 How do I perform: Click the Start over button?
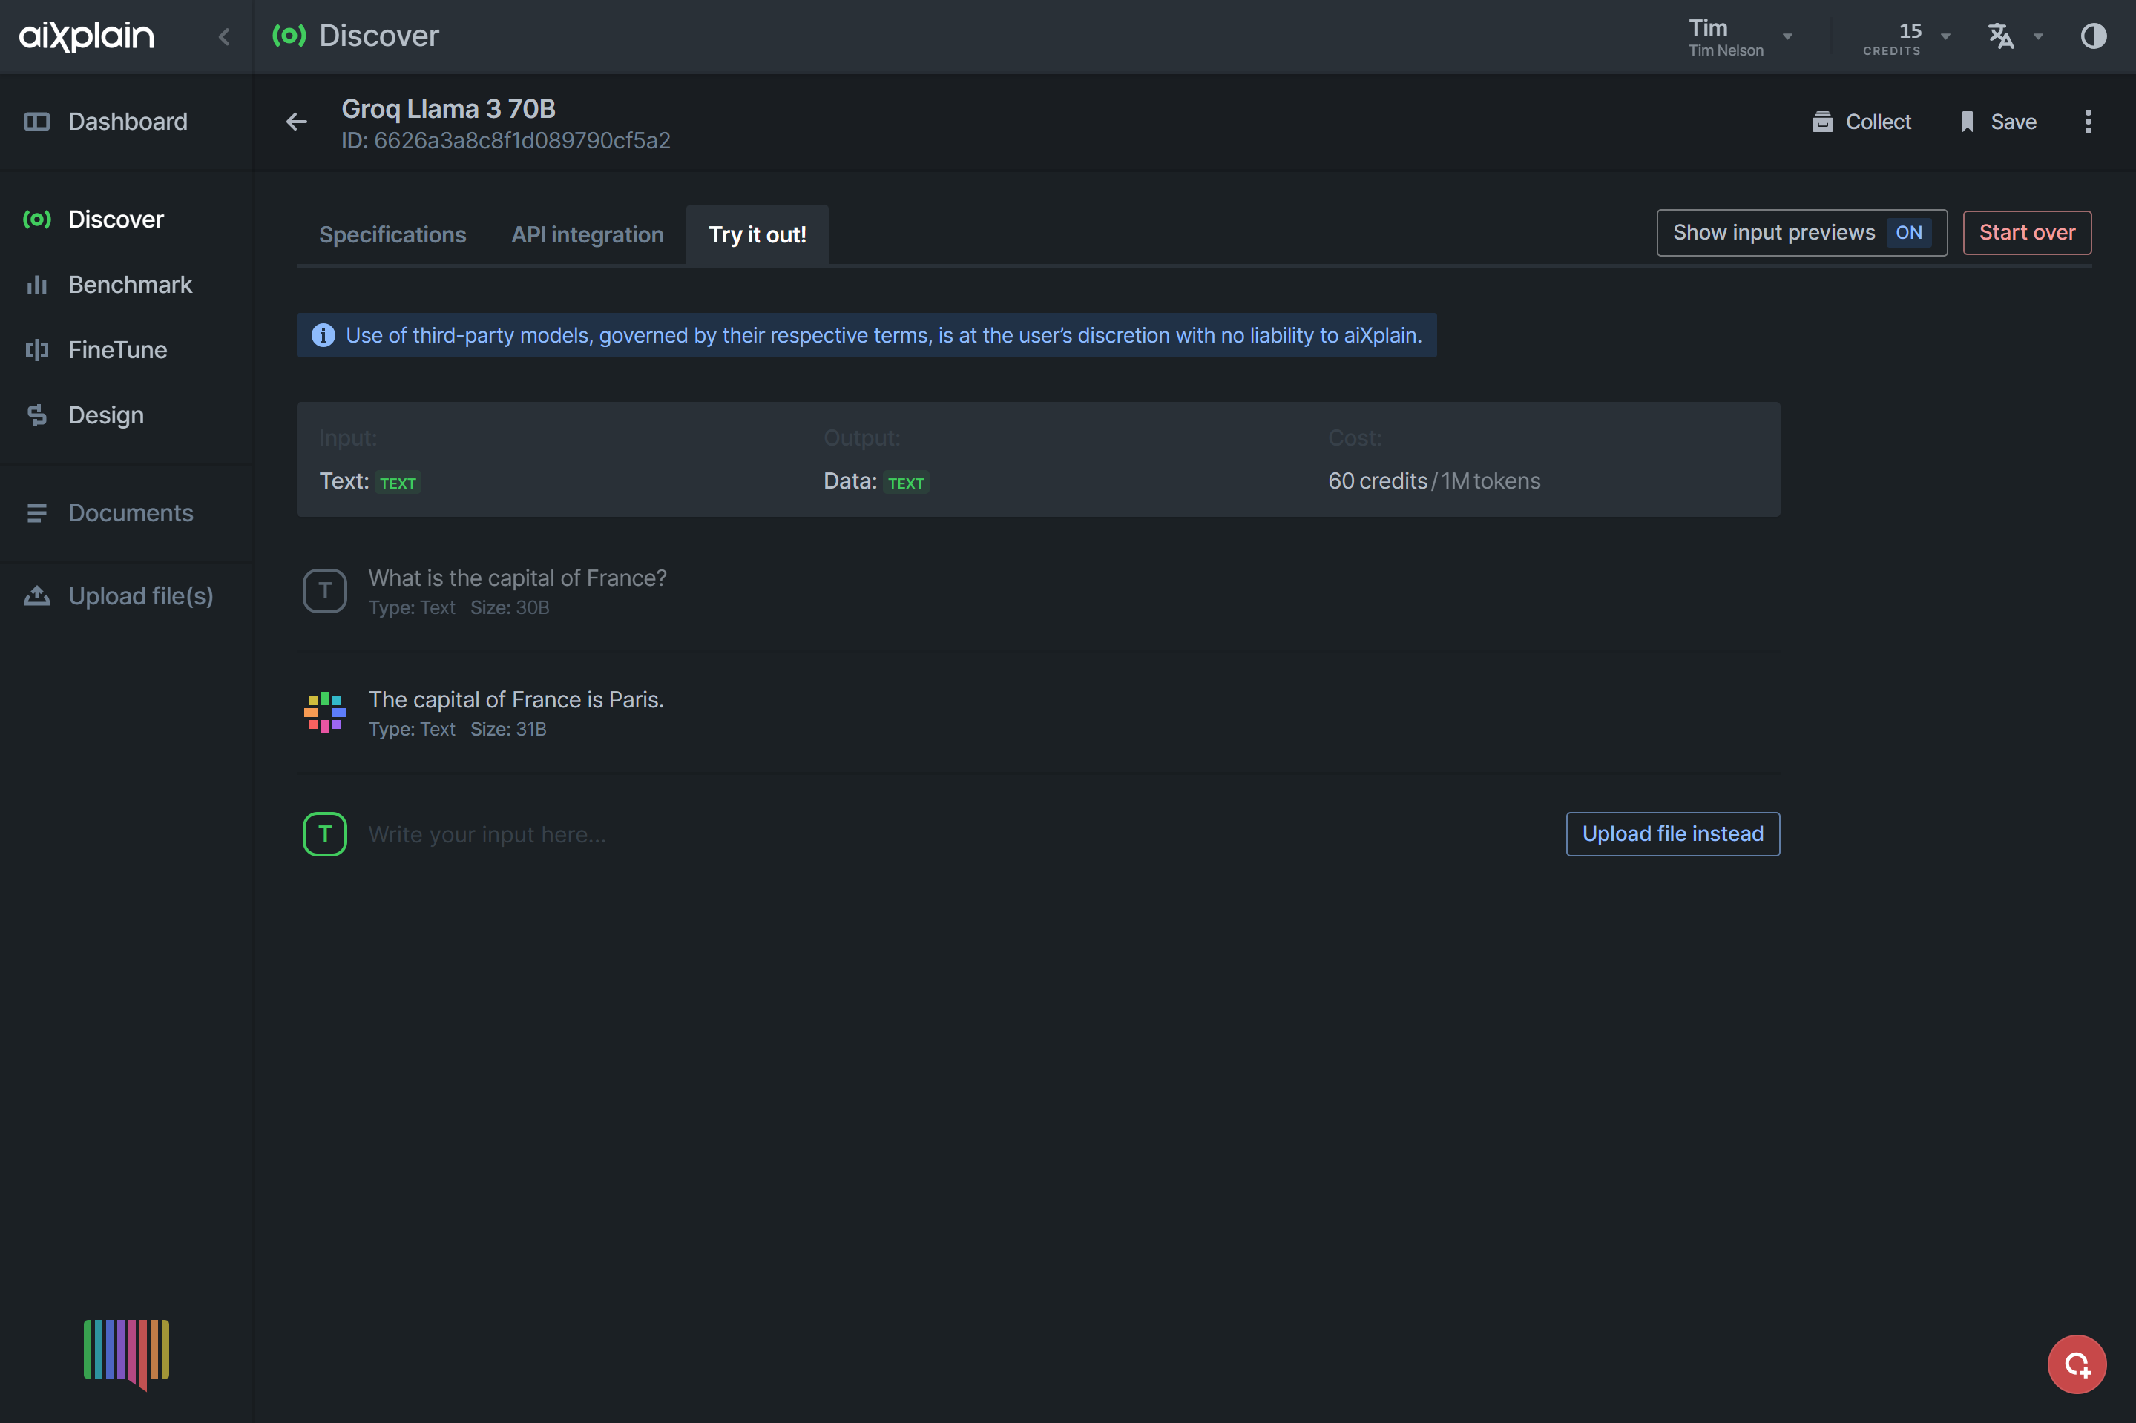(x=2026, y=234)
